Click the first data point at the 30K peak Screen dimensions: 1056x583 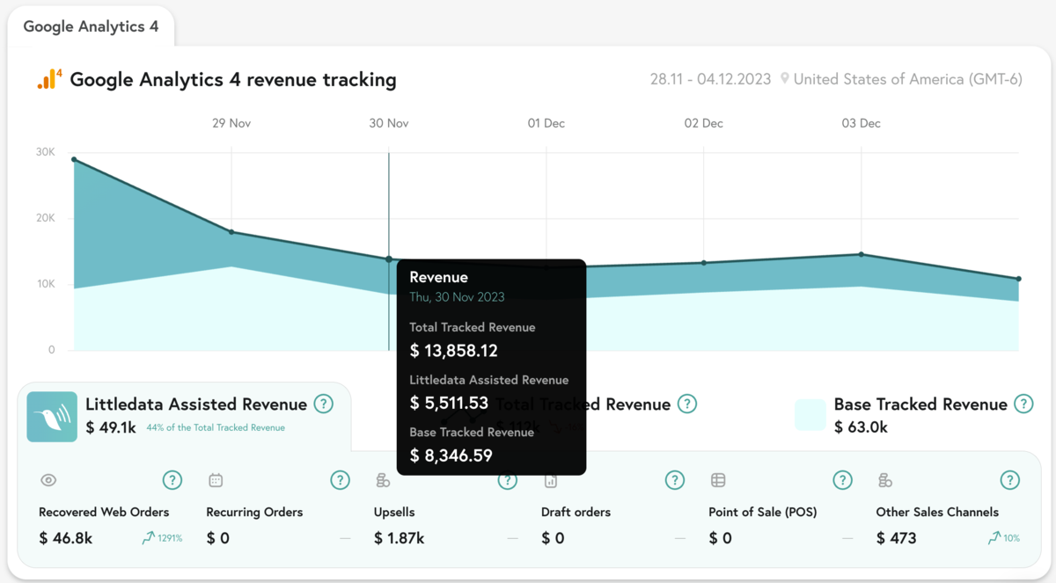point(74,159)
